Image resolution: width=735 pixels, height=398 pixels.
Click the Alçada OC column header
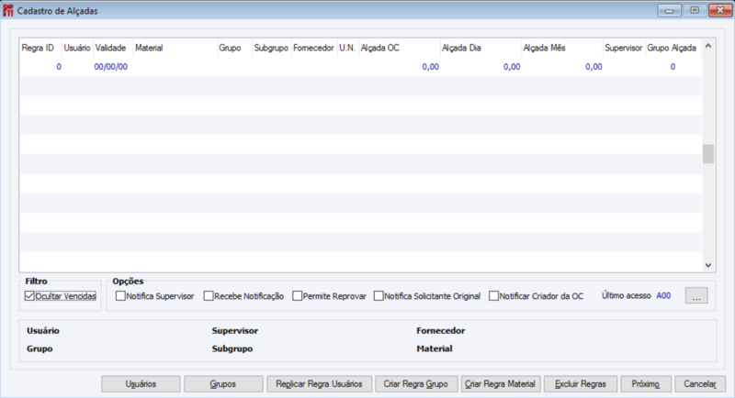pos(400,48)
